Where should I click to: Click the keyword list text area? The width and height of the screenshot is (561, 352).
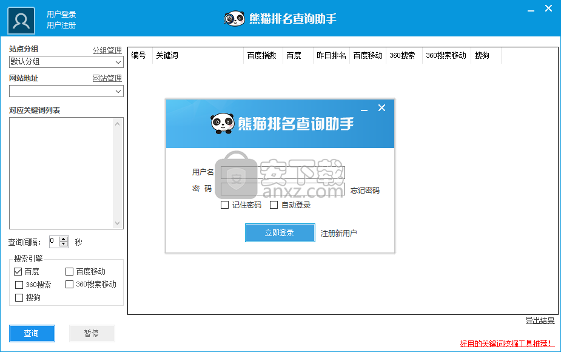[x=61, y=173]
